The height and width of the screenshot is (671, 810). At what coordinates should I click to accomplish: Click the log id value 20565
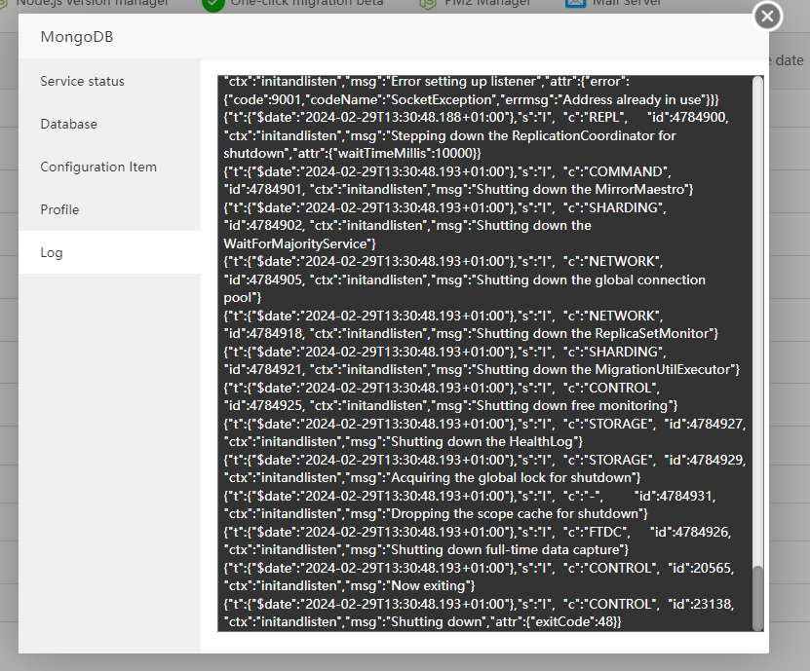click(x=713, y=569)
